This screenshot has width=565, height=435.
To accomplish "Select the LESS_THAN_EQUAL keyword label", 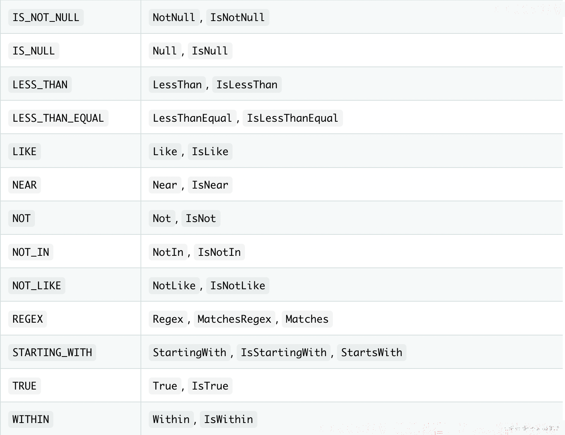I will click(x=58, y=118).
